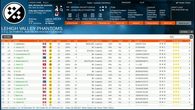This screenshot has width=195, height=110.
Task: Toggle dressed icon for S. Morin
Action: [x=3, y=68]
